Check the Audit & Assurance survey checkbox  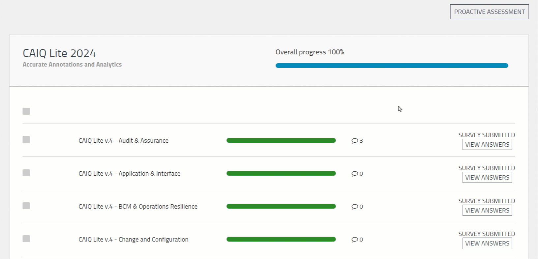coord(26,140)
